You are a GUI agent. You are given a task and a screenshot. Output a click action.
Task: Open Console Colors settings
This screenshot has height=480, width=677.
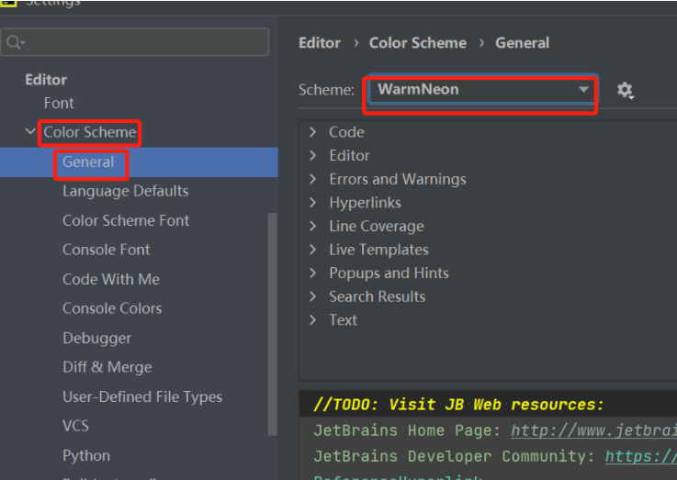coord(112,308)
